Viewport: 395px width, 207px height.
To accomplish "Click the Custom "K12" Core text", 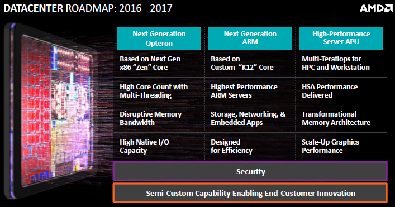I will pyautogui.click(x=242, y=68).
